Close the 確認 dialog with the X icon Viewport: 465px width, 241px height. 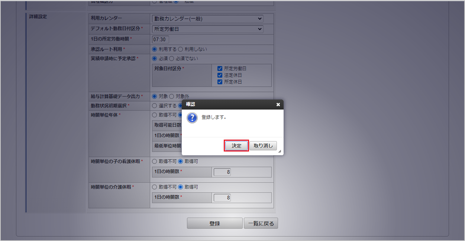click(x=278, y=105)
